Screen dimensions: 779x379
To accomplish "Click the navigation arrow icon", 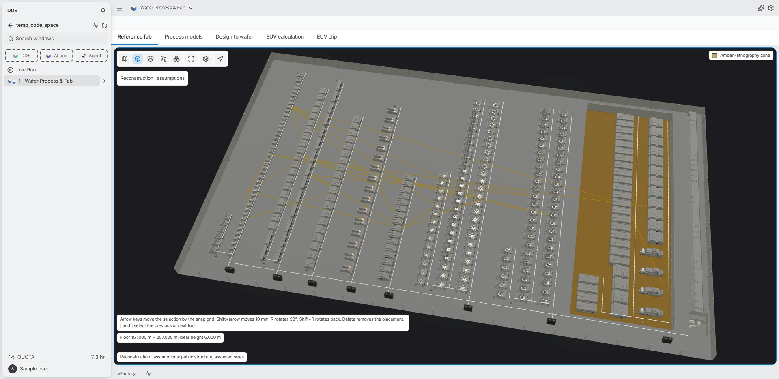I will point(220,59).
